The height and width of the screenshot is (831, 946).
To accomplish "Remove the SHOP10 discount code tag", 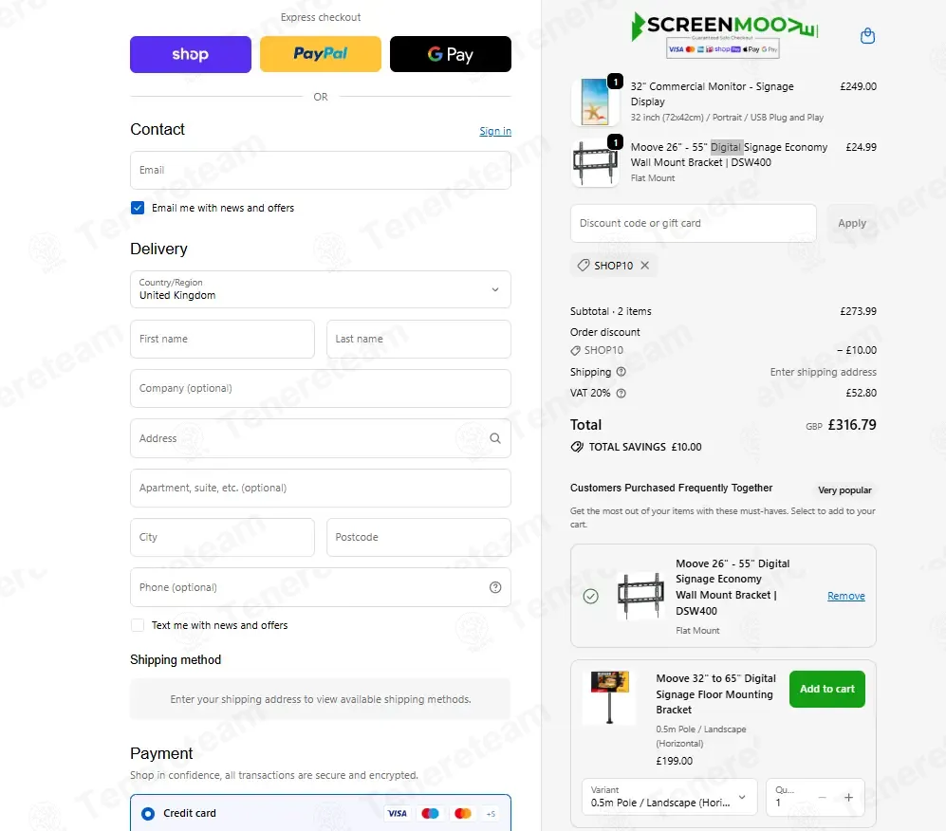I will [645, 266].
